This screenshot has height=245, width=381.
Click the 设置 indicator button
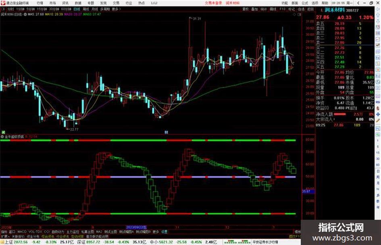[164, 232]
